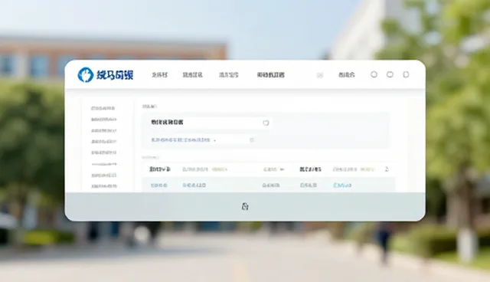Click the heart-shaped icon inside the bold title field
Image resolution: width=490 pixels, height=282 pixels.
[266, 123]
